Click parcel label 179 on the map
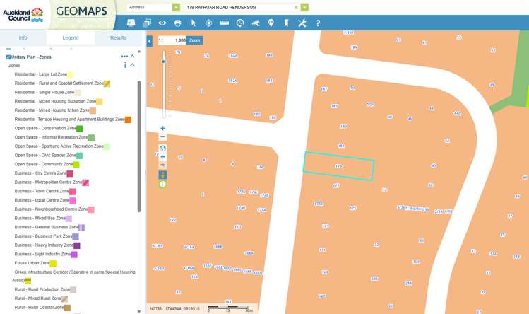Viewport: 529px width, 314px height. coord(339,166)
